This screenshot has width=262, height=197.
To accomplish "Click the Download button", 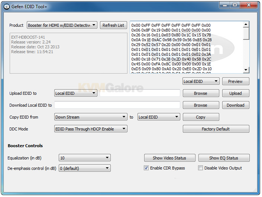I will coord(236,105).
